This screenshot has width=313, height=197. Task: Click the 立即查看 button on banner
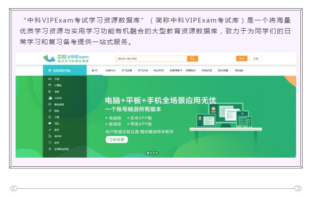pyautogui.click(x=117, y=139)
